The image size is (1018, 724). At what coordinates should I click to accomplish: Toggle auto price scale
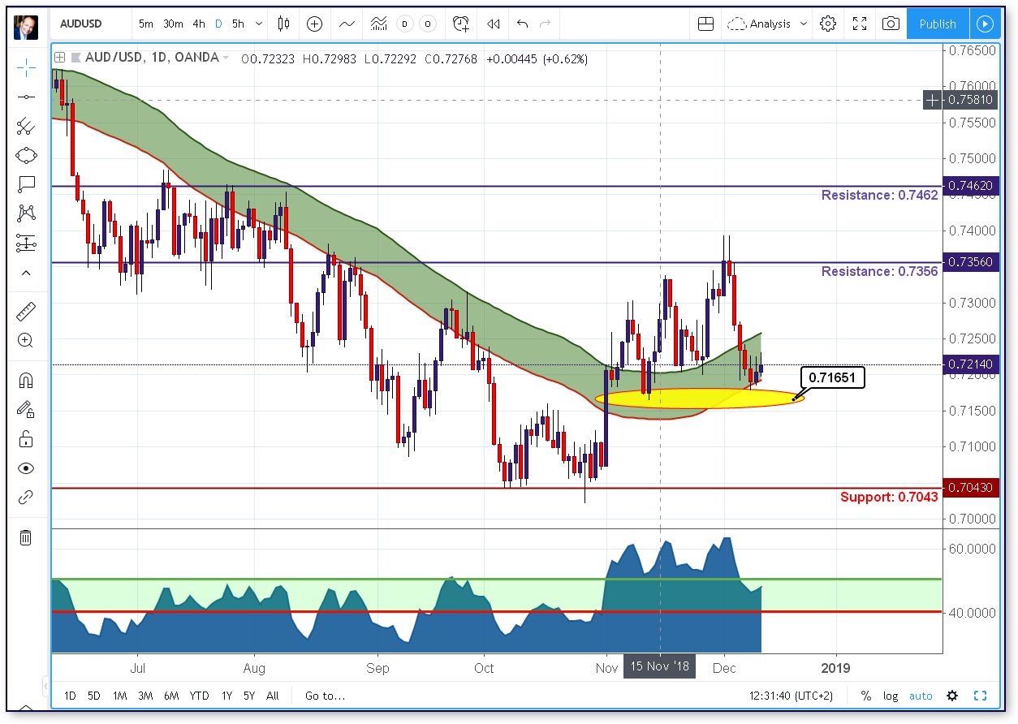coord(921,696)
